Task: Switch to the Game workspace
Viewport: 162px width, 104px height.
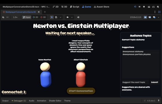Action: [86, 7]
